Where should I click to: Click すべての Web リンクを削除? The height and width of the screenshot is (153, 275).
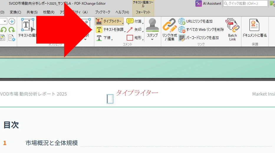coord(201,30)
